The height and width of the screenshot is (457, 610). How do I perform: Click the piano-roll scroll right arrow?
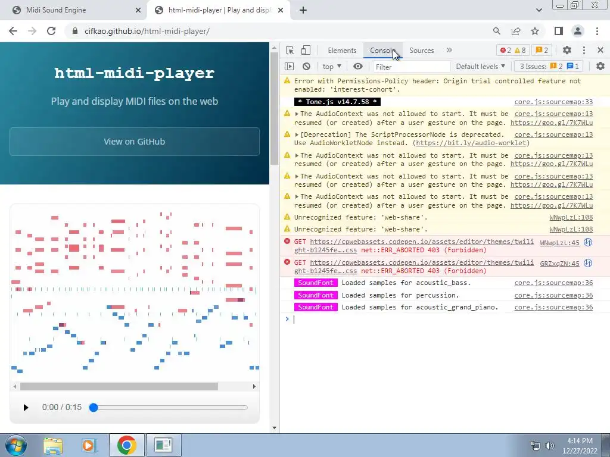coord(254,386)
